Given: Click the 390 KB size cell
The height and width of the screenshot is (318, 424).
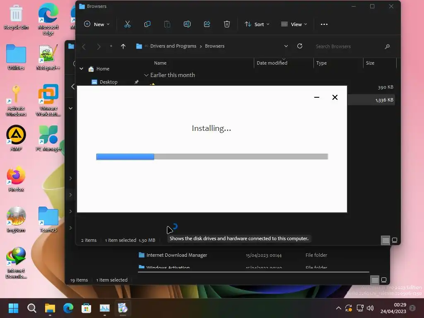Looking at the screenshot, I should [x=385, y=87].
